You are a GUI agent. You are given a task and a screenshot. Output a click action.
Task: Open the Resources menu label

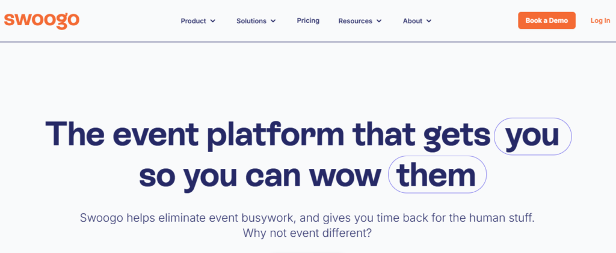click(355, 21)
